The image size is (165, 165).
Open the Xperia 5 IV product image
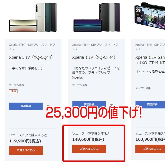33,17
